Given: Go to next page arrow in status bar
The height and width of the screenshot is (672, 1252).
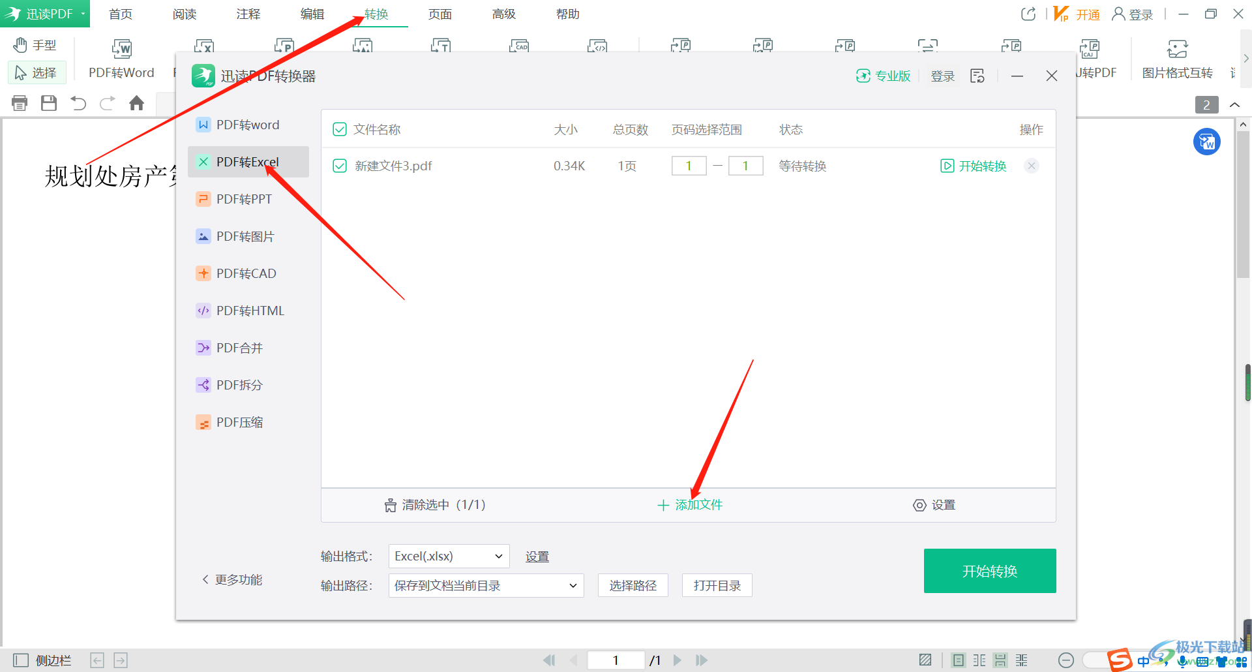Looking at the screenshot, I should 678,660.
